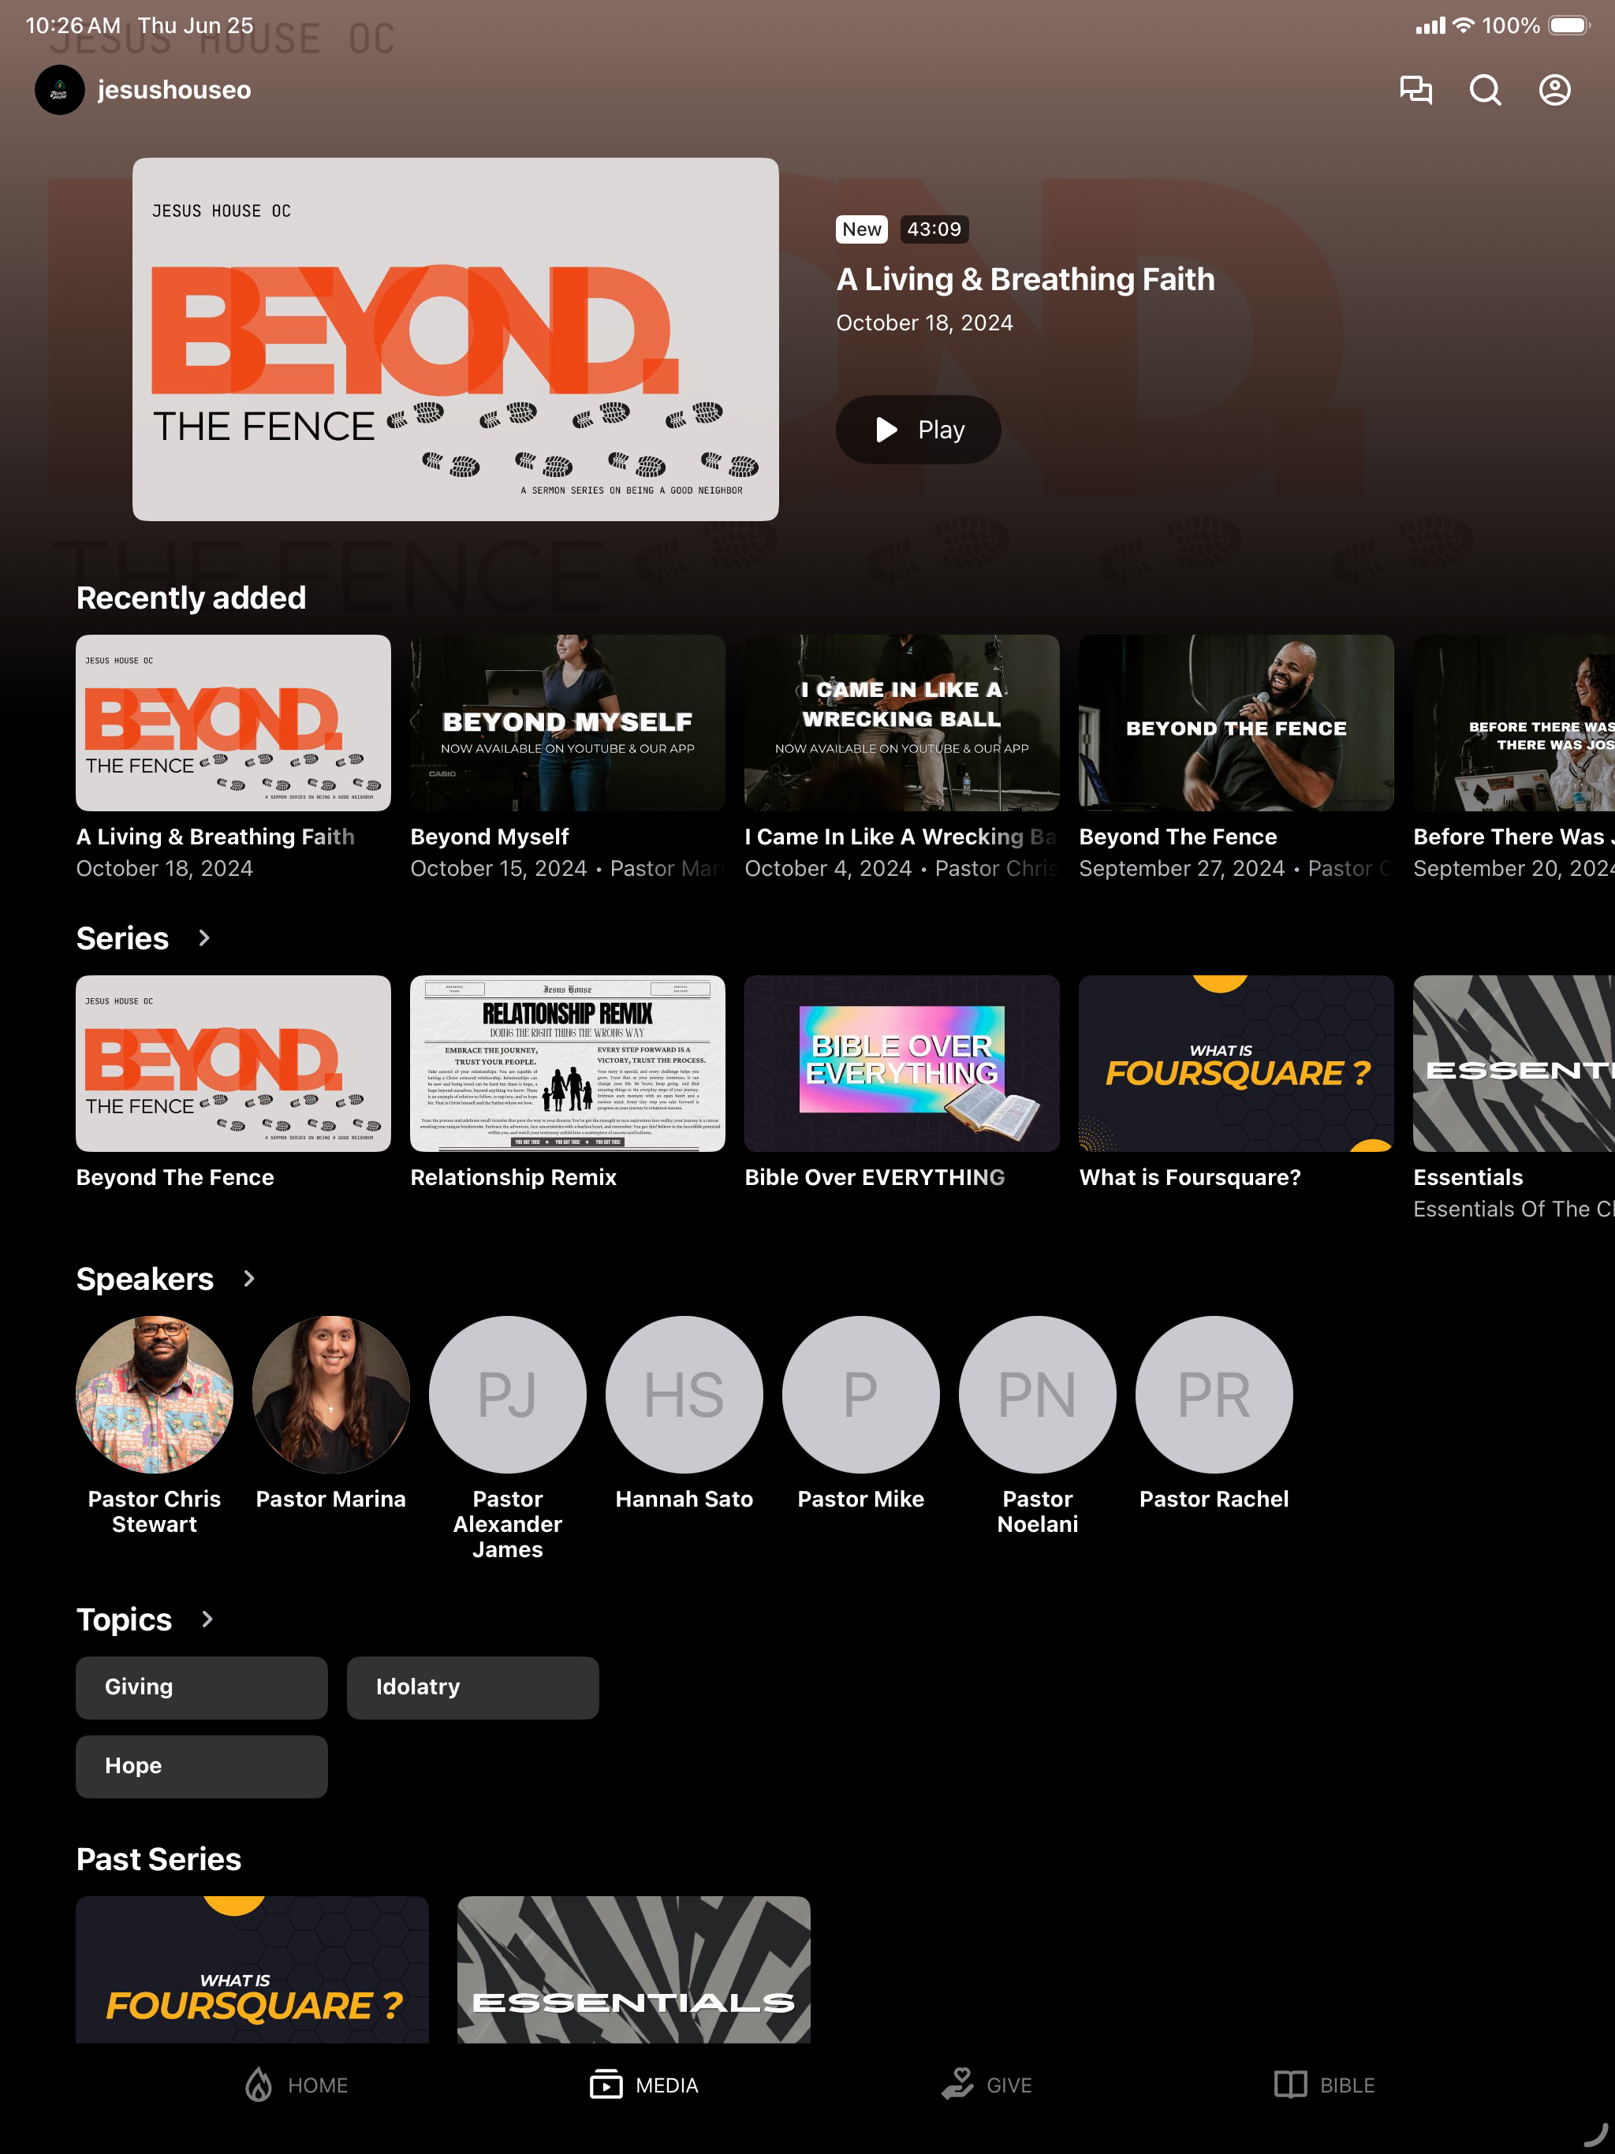Tap the featured title A Living & Breathing Faith
The image size is (1615, 2154).
click(x=1026, y=279)
